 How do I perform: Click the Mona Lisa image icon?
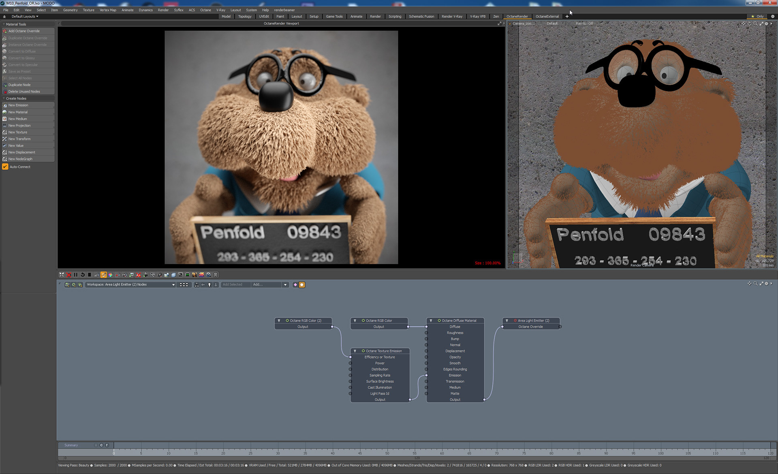(194, 275)
